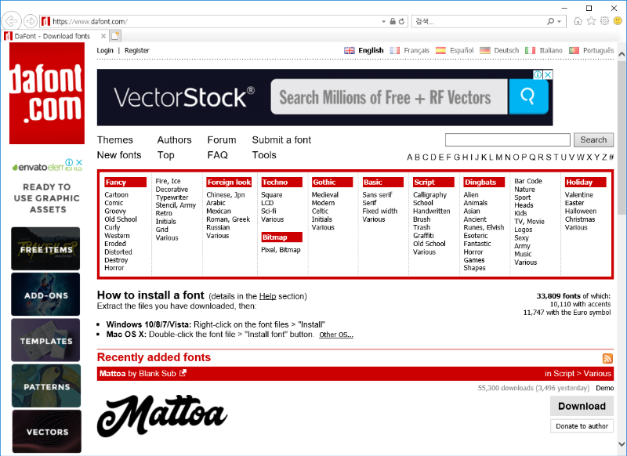Screen dimensions: 627x456
Task: Open a new tab button
Action: [x=115, y=36]
